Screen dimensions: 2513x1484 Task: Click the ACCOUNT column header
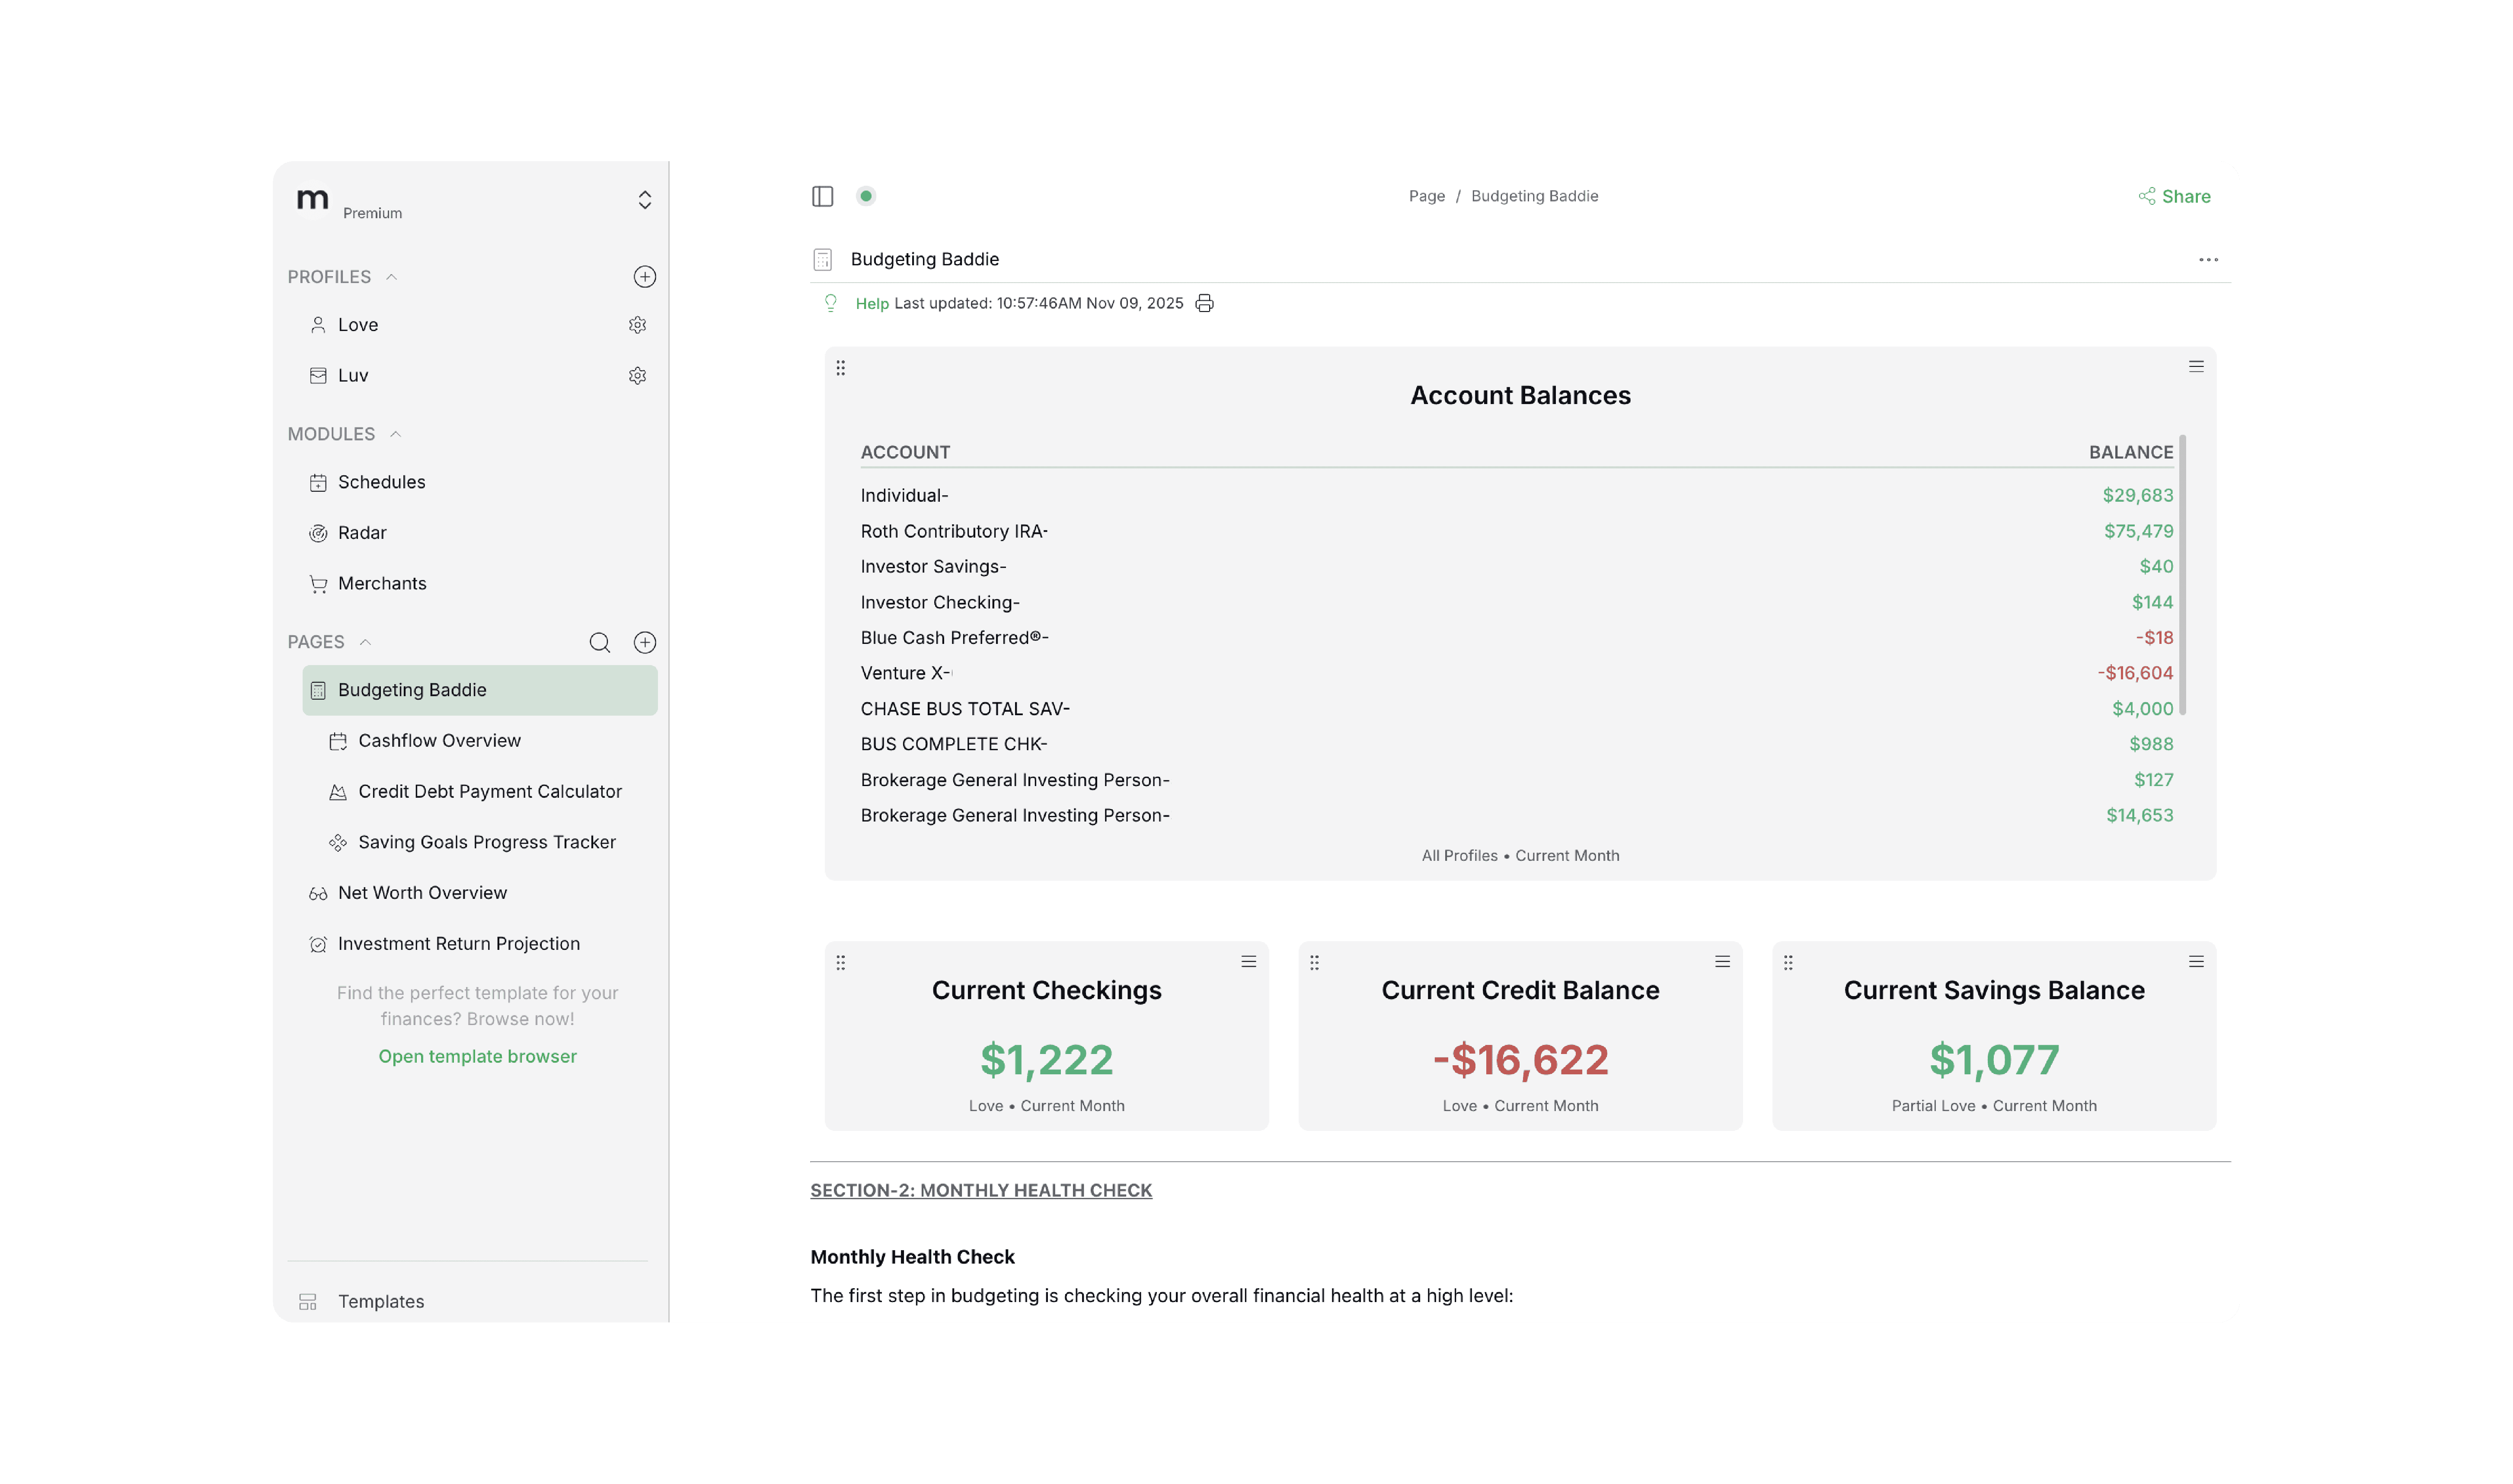pos(905,452)
